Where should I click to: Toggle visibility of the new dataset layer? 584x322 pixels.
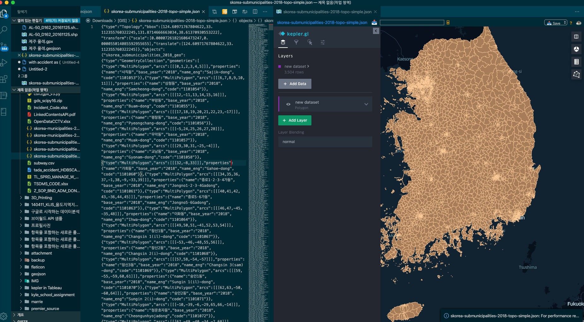288,104
